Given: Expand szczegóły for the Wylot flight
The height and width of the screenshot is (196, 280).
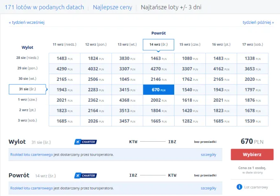Looking at the screenshot, I should click(208, 154).
